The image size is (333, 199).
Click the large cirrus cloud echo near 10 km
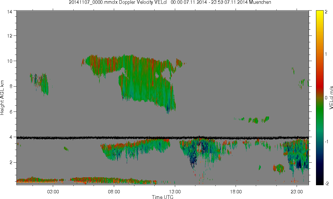(x=136, y=81)
